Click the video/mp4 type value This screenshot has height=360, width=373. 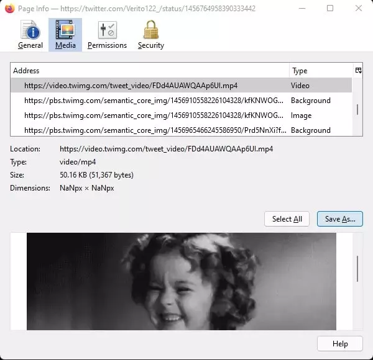coord(78,162)
